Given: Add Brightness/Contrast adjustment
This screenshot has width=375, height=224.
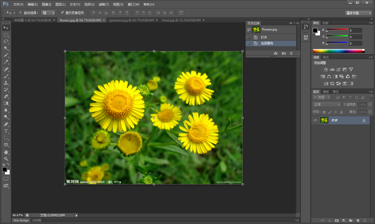Looking at the screenshot, I should (x=326, y=70).
